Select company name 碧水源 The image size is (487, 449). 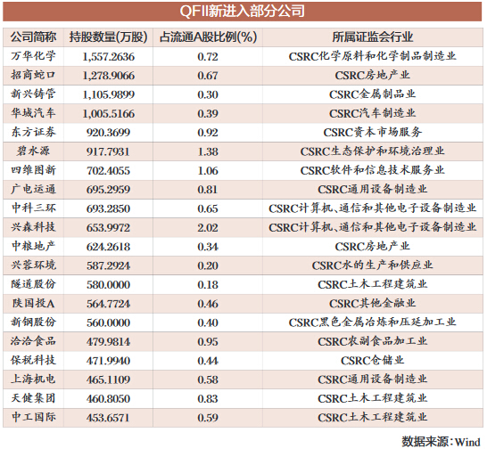click(33, 151)
